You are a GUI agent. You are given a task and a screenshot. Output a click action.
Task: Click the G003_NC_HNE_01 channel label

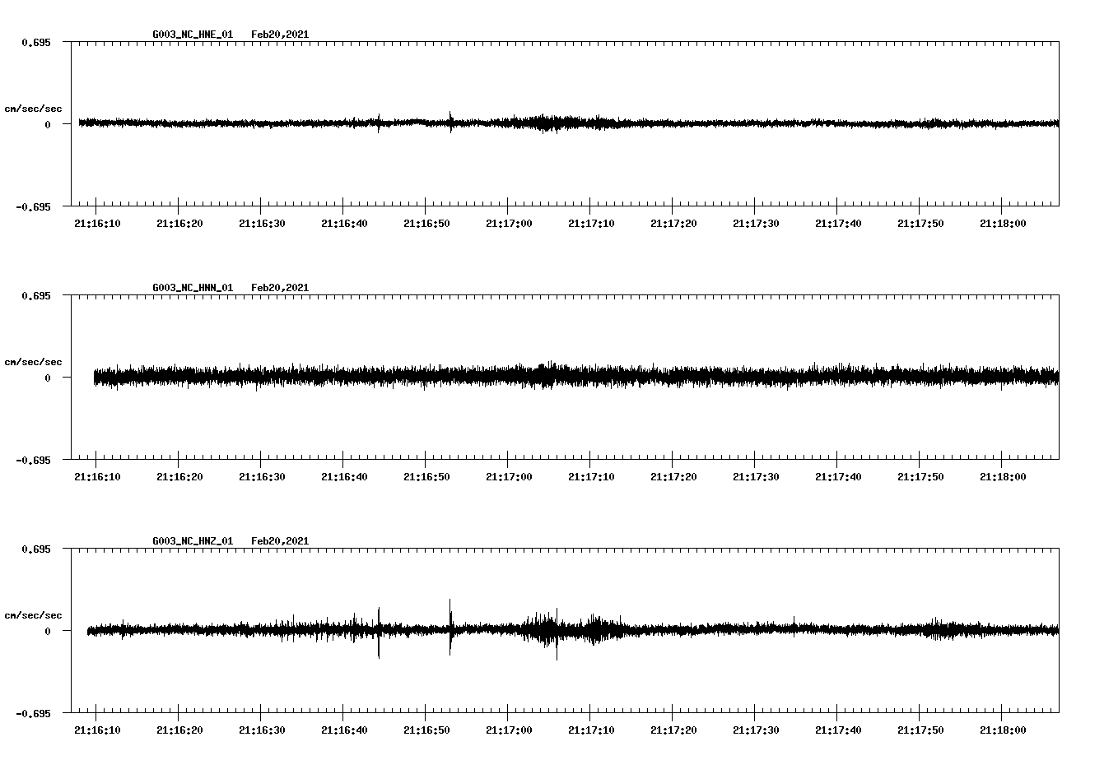click(x=192, y=35)
